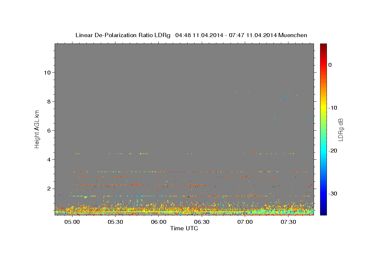This screenshot has width=388, height=258.
Task: Click the cyan -20 dB colorbar region
Action: coord(323,151)
